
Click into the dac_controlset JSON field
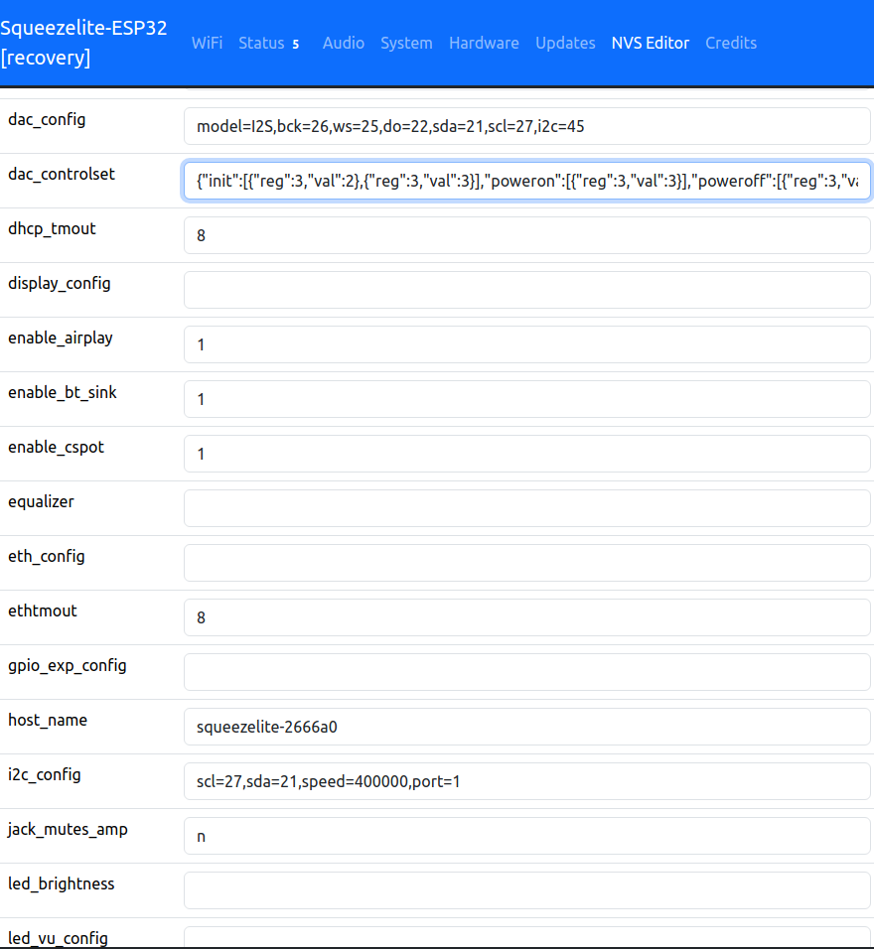pos(526,181)
